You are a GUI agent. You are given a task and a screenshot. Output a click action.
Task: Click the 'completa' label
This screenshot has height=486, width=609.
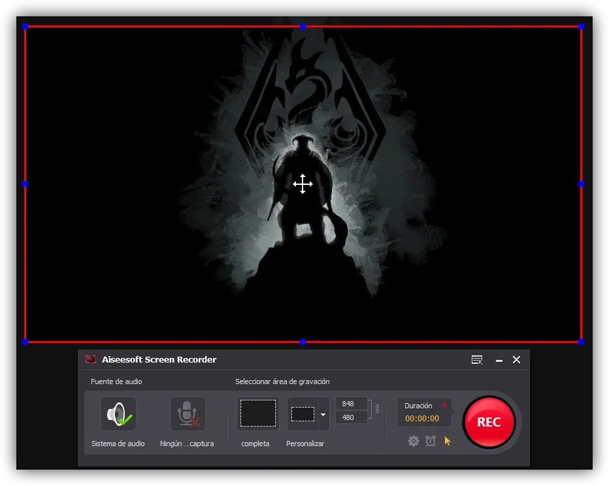255,444
